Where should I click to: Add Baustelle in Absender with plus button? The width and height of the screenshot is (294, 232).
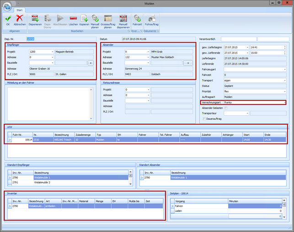188,63
